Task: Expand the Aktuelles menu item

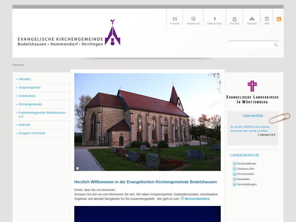Action: coord(25,79)
